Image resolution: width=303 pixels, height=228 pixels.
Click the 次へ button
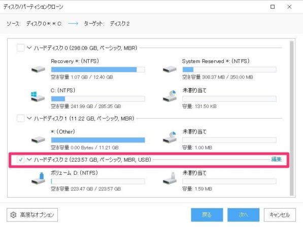243,215
